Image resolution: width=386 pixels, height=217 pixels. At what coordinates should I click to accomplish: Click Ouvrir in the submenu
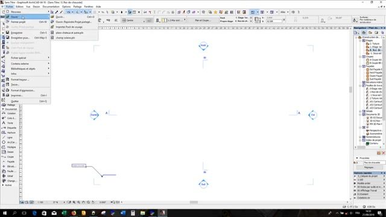pyautogui.click(x=74, y=17)
